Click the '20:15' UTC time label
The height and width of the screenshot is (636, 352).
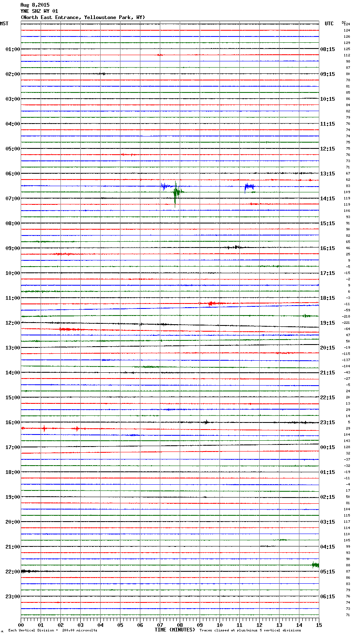click(328, 348)
